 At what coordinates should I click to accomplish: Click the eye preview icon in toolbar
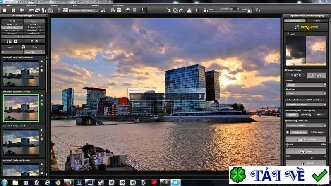pos(169,10)
